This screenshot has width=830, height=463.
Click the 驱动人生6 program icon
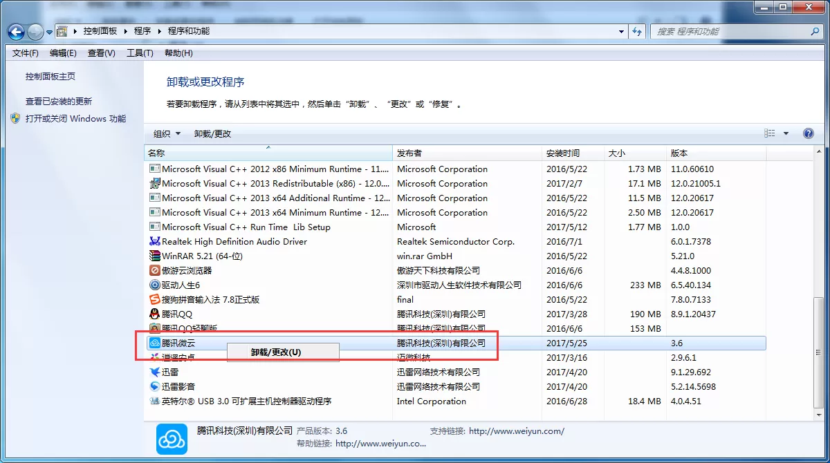[155, 285]
